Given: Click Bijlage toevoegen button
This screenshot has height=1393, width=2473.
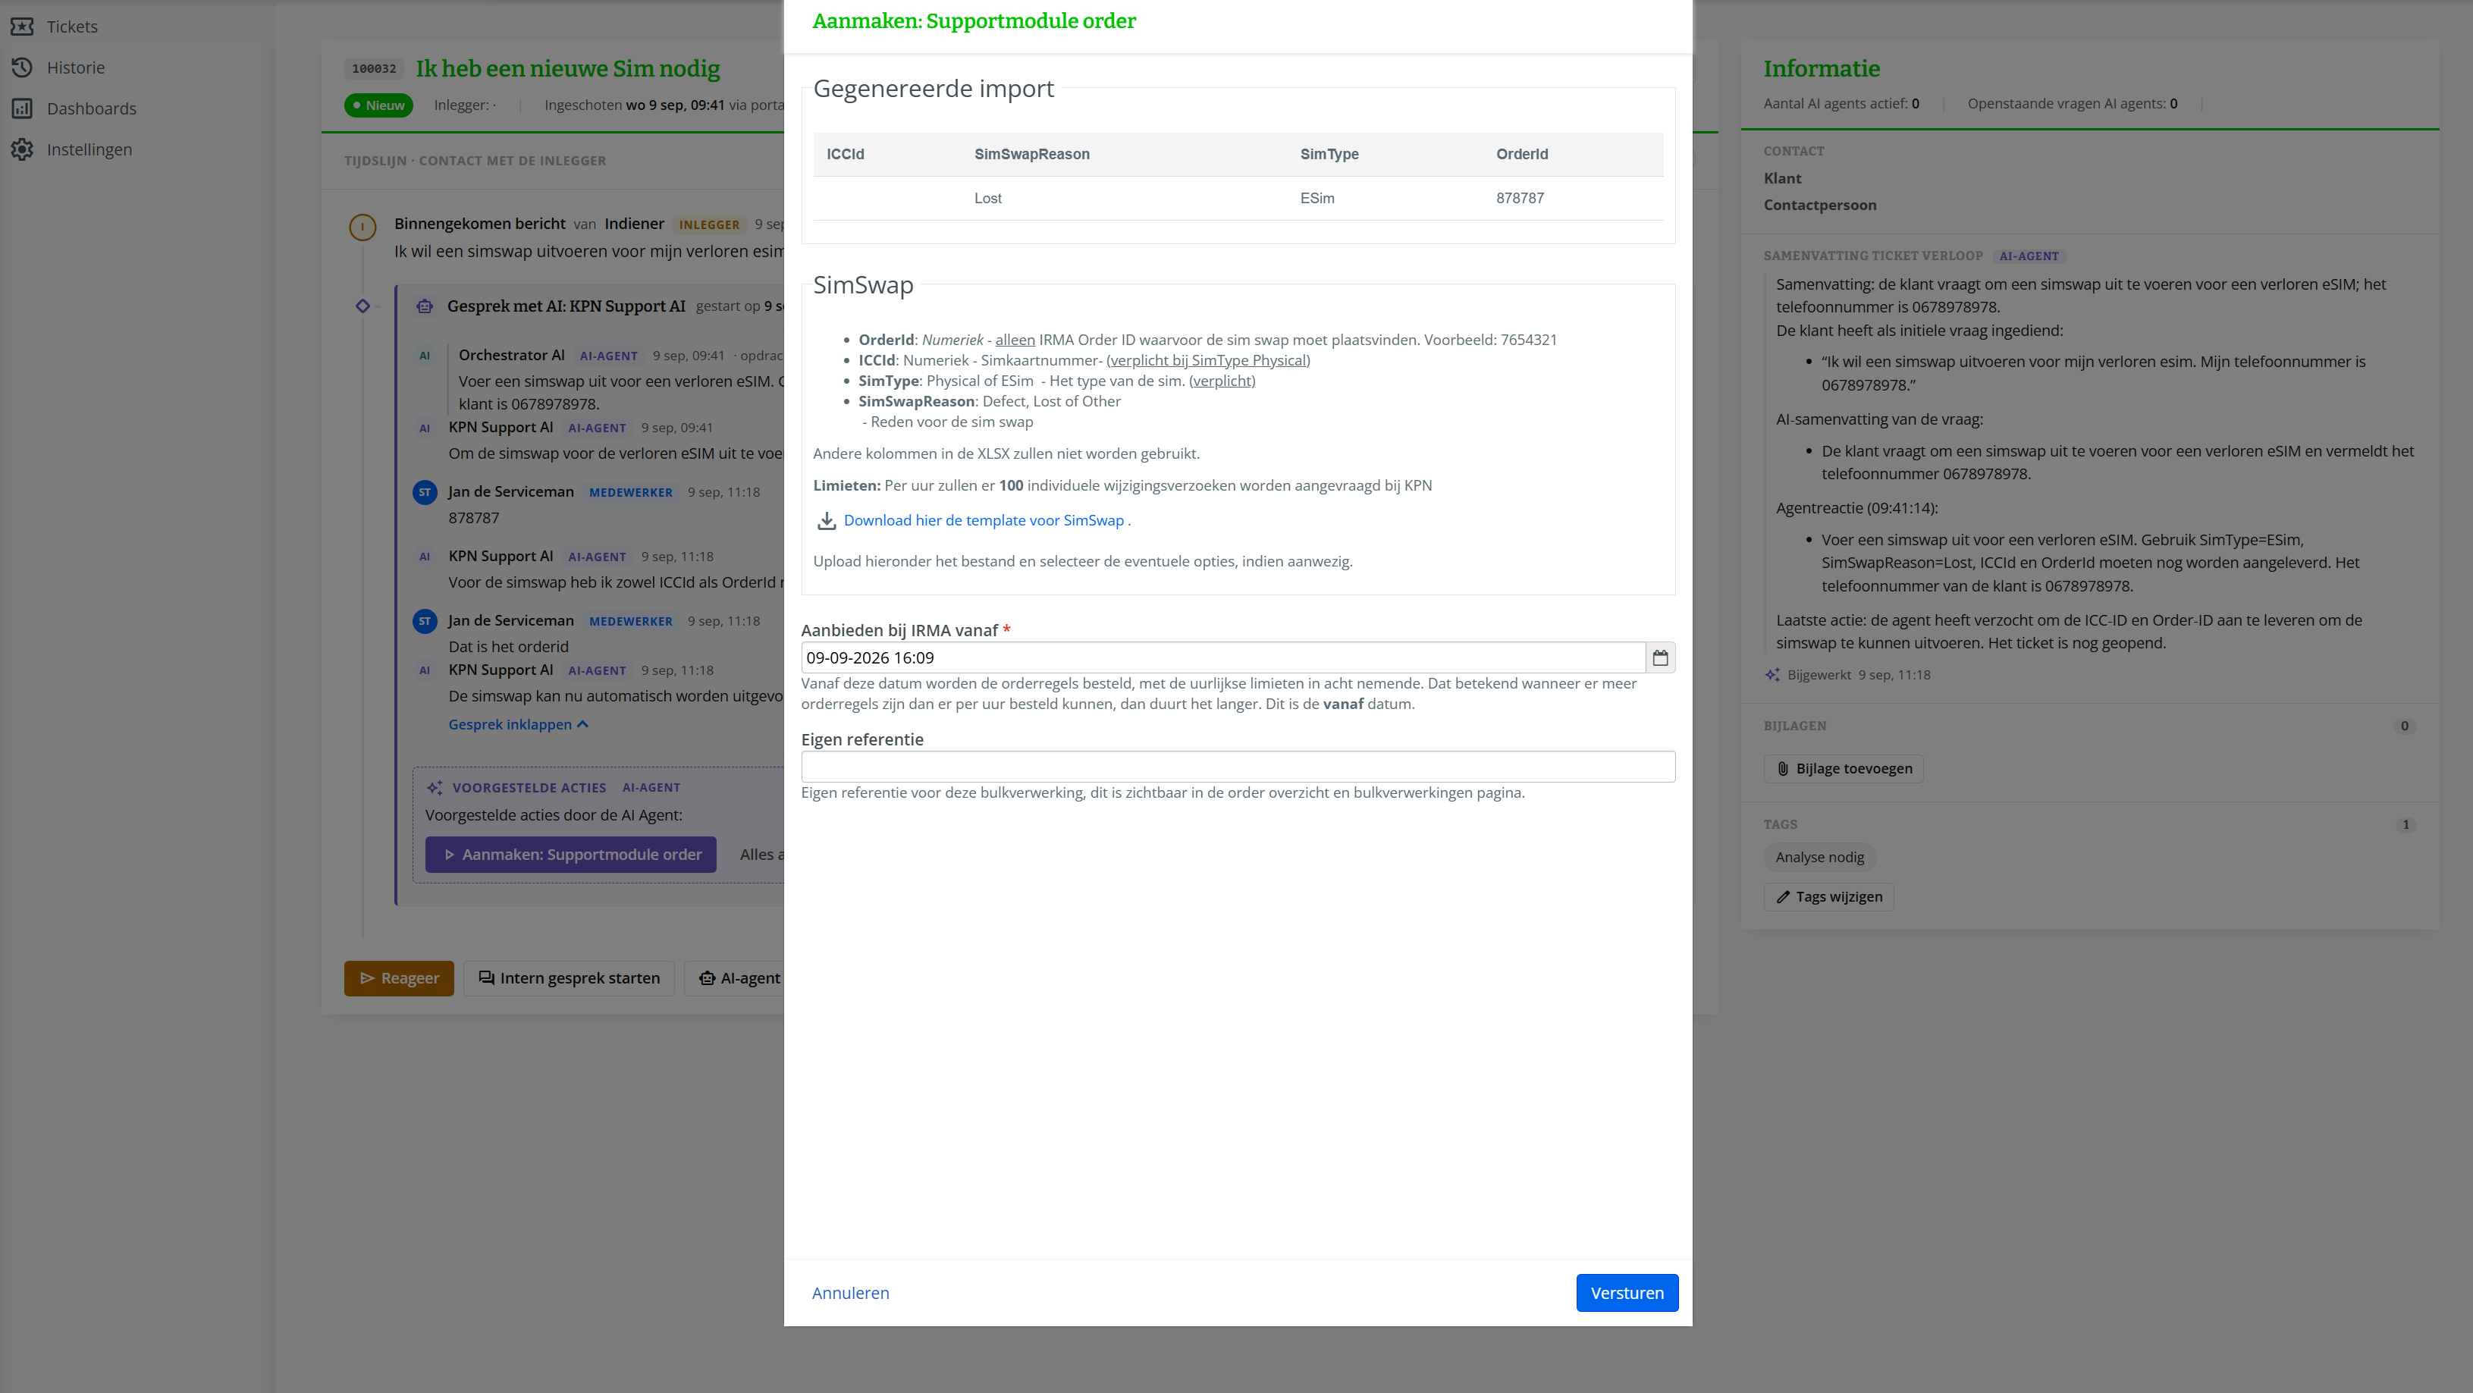Looking at the screenshot, I should pyautogui.click(x=1842, y=768).
